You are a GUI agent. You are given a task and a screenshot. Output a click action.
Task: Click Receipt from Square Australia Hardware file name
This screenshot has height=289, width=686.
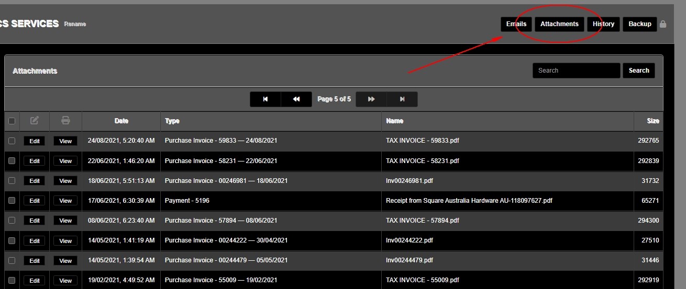coord(469,200)
